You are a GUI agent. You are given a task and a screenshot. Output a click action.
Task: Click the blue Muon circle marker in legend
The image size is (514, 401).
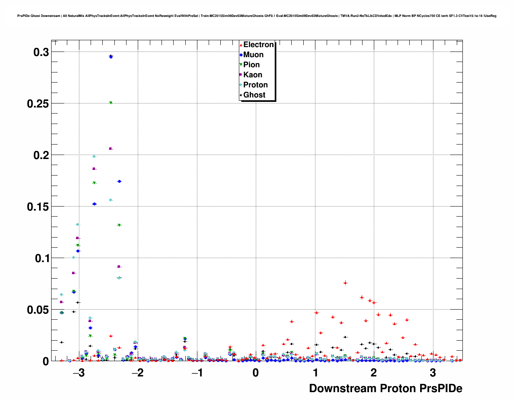(241, 55)
